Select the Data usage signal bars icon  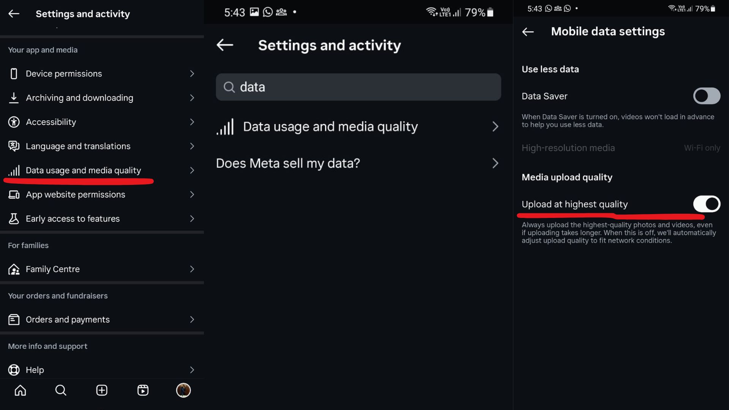[x=14, y=170]
